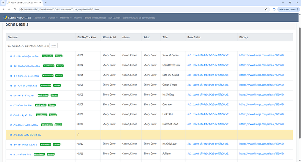
Task: Click Discogs badge on Steve McQueen row
Action: pos(59,56)
